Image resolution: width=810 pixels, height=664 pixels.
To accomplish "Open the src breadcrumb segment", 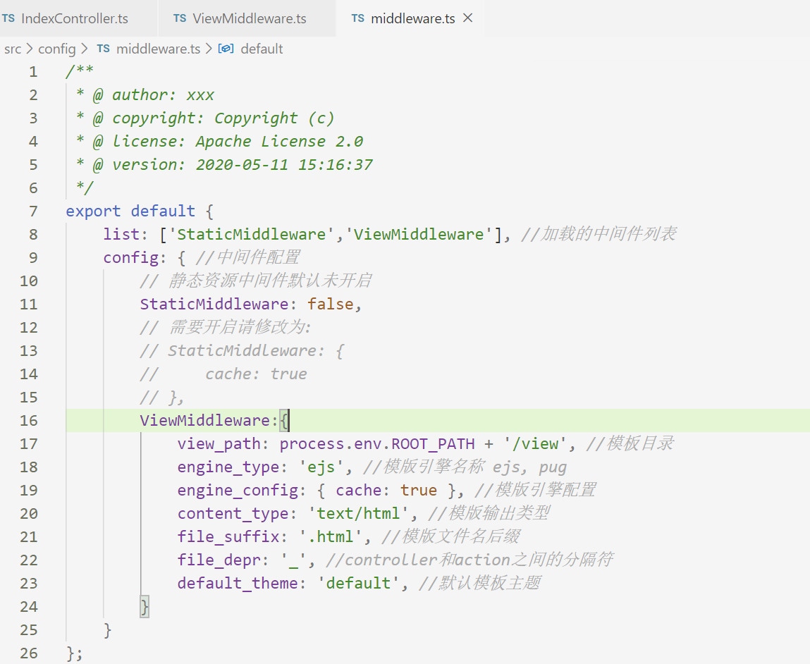I will [x=13, y=49].
